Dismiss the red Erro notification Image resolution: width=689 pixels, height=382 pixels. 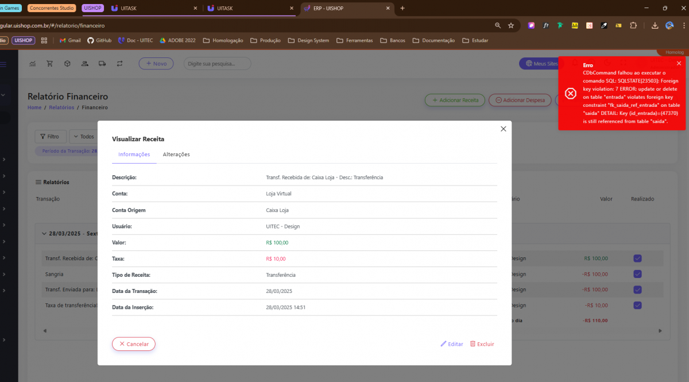click(679, 63)
